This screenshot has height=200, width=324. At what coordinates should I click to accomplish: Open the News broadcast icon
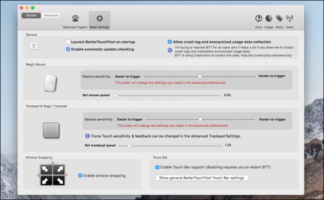(290, 18)
